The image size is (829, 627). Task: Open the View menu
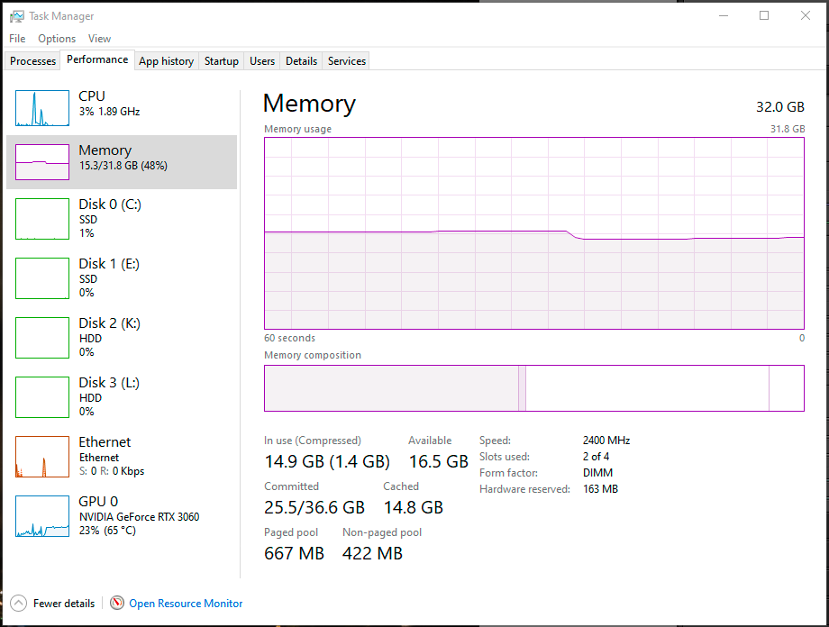click(x=99, y=39)
